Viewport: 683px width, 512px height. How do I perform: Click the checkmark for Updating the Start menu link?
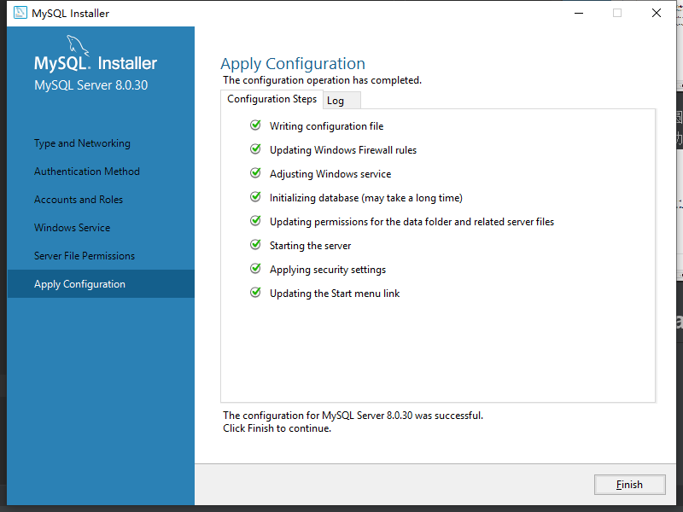point(255,293)
